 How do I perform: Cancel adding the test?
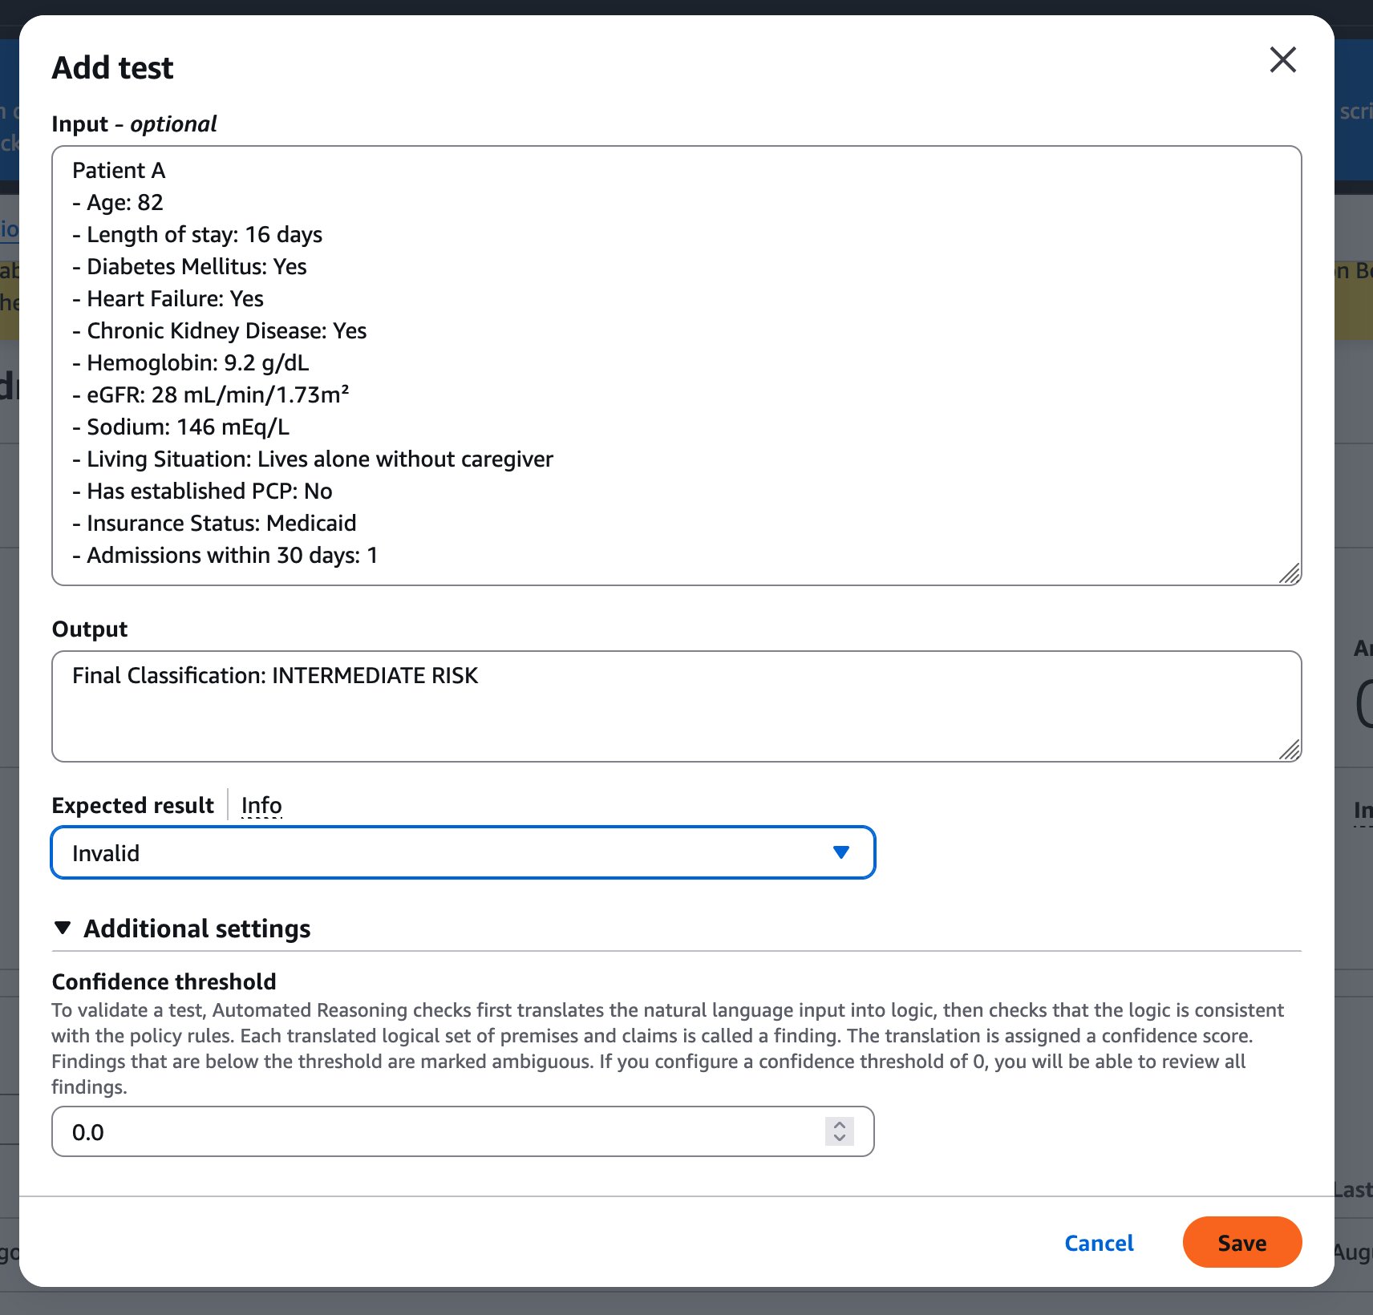tap(1098, 1243)
